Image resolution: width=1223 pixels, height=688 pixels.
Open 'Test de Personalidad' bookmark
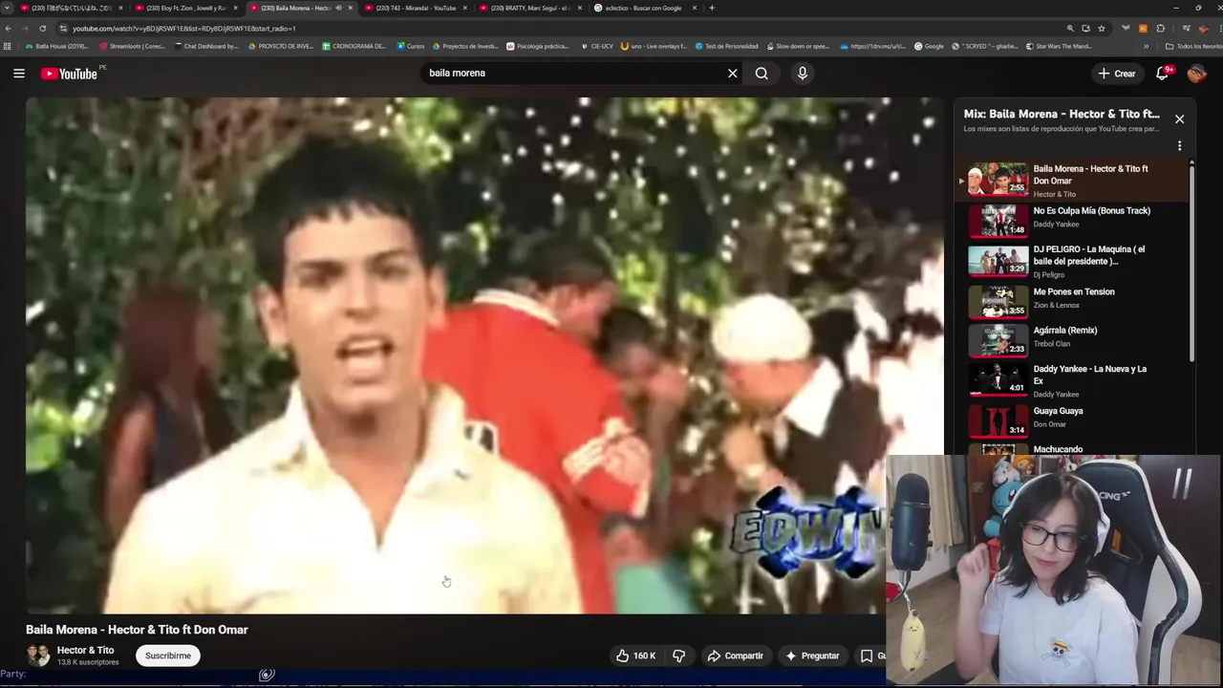tap(726, 46)
